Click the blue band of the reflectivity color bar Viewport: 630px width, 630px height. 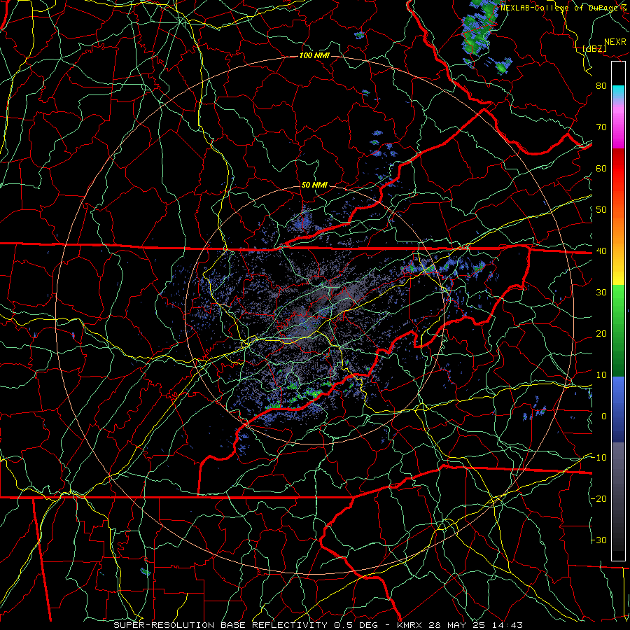[x=618, y=409]
